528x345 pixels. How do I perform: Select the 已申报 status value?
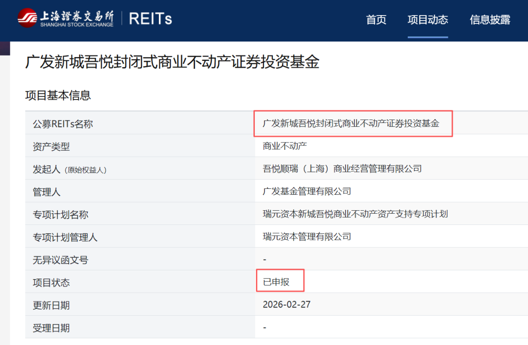coord(276,282)
